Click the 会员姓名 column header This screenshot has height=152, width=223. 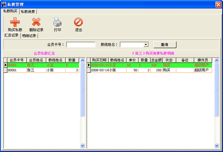(x=36, y=60)
